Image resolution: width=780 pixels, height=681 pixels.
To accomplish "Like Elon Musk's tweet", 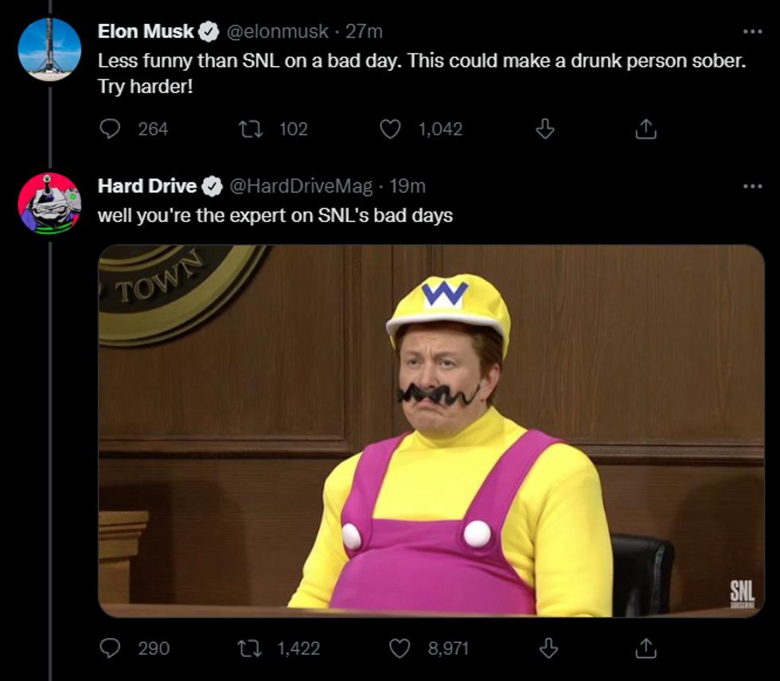I will tap(390, 129).
